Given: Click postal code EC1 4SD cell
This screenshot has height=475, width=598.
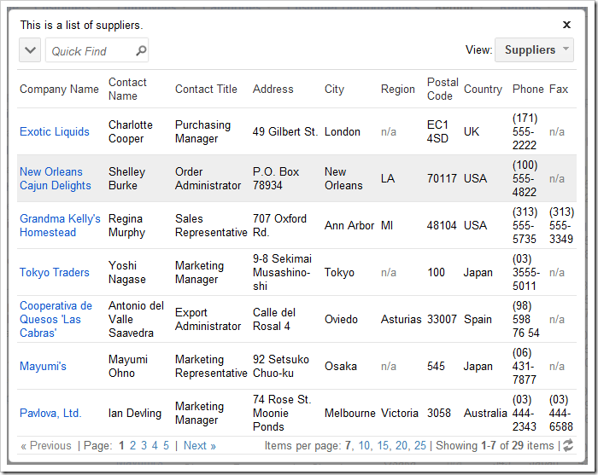Looking at the screenshot, I should (437, 131).
